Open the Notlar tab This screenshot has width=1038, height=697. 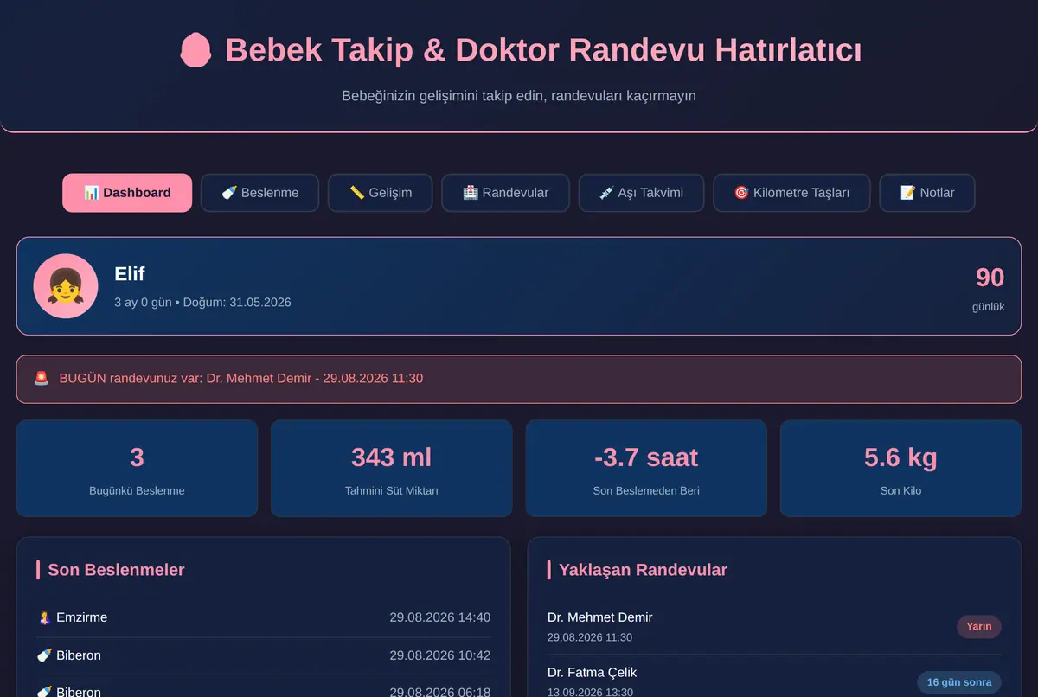coord(927,193)
